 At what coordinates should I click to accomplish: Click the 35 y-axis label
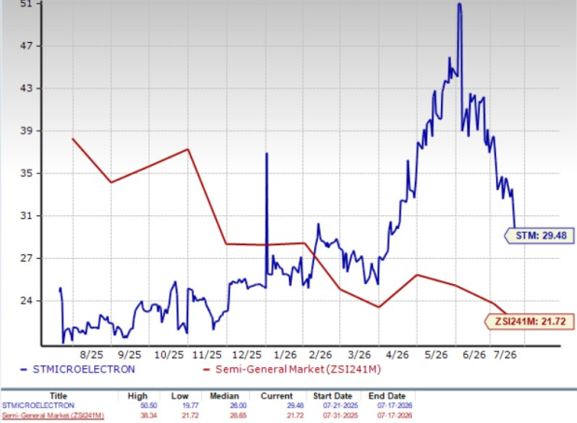pos(26,173)
